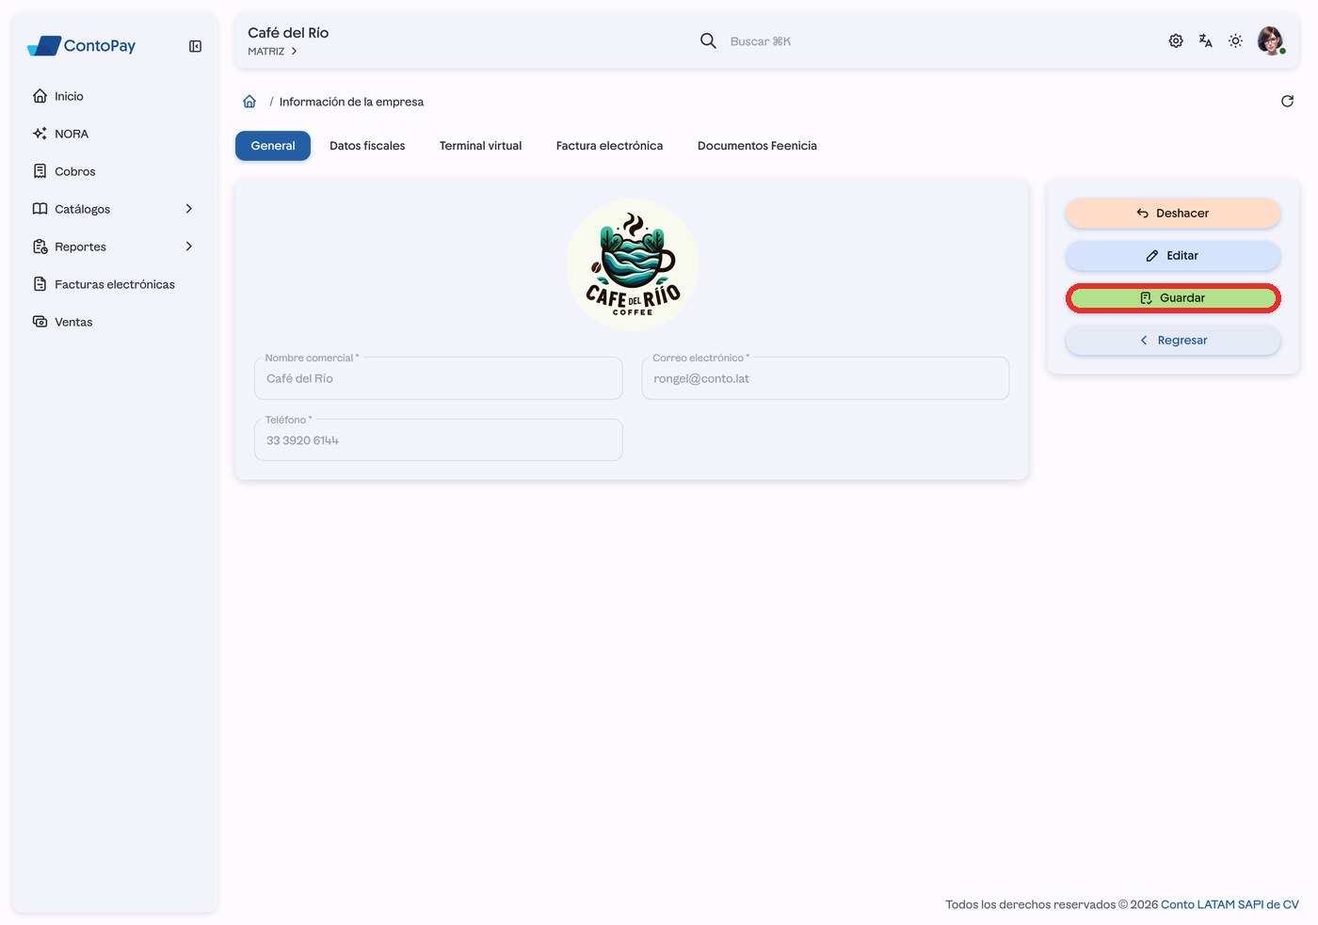The height and width of the screenshot is (925, 1318).
Task: Click the "Café del Río" header title
Action: [288, 33]
